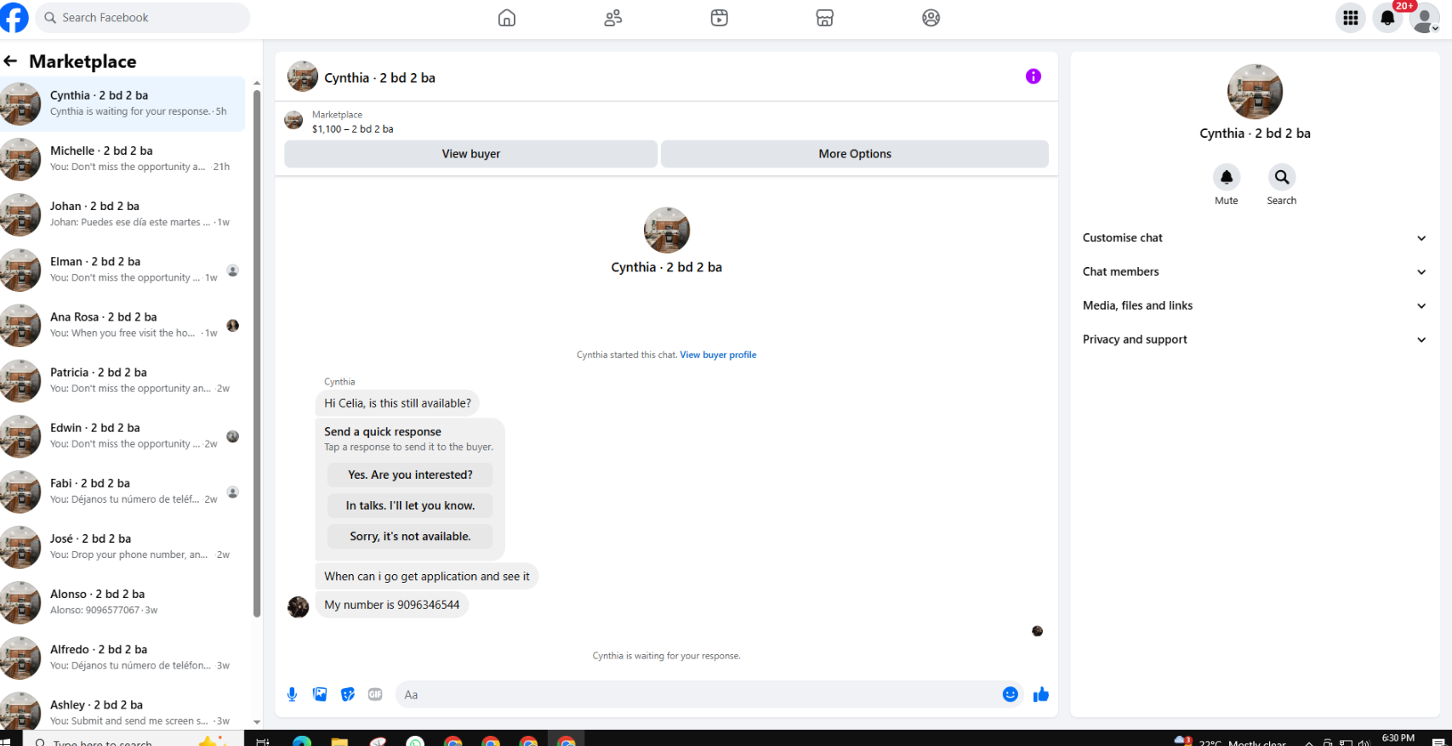Send quick reply 'Yes. Are you interested?'
This screenshot has height=746, width=1452.
[x=410, y=475]
